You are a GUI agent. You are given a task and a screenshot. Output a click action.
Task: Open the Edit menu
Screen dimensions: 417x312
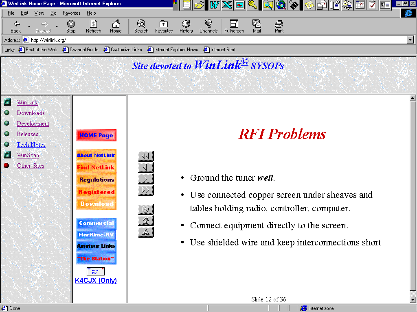24,13
